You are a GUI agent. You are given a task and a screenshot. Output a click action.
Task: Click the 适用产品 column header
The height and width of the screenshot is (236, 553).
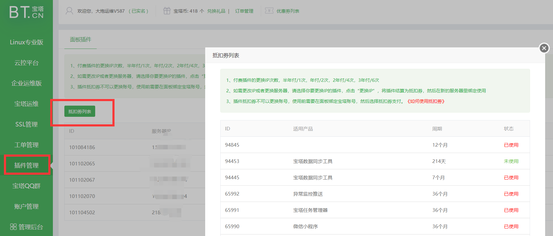303,129
